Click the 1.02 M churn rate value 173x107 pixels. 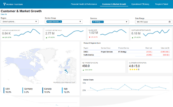click(93, 33)
